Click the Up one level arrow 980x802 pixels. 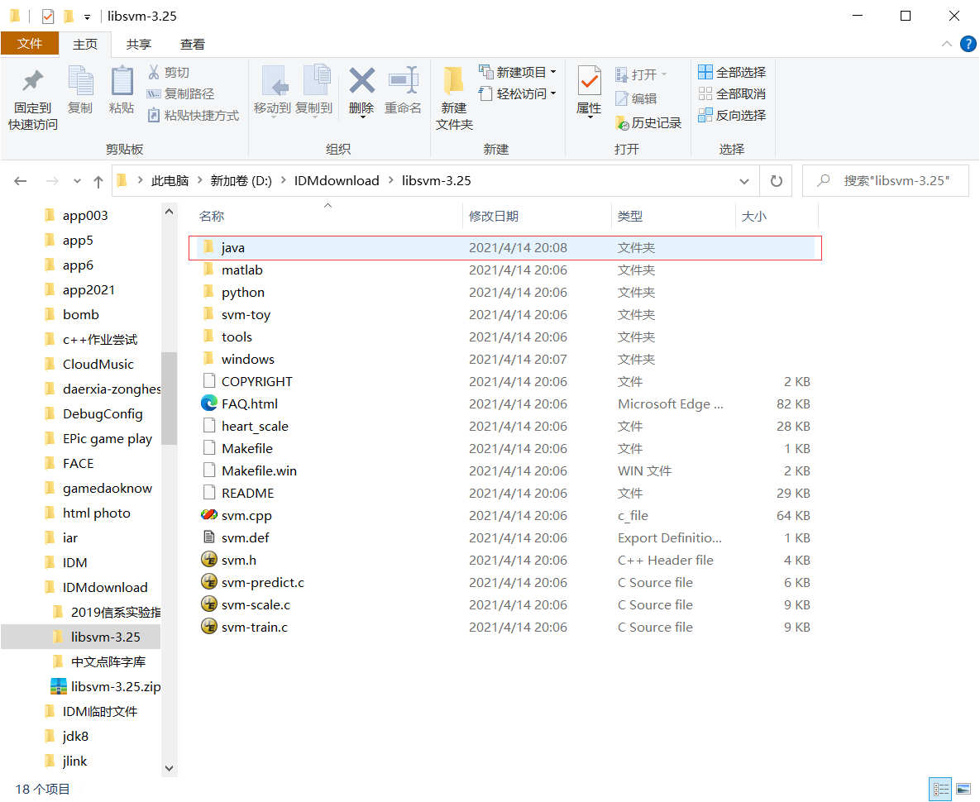click(x=98, y=181)
